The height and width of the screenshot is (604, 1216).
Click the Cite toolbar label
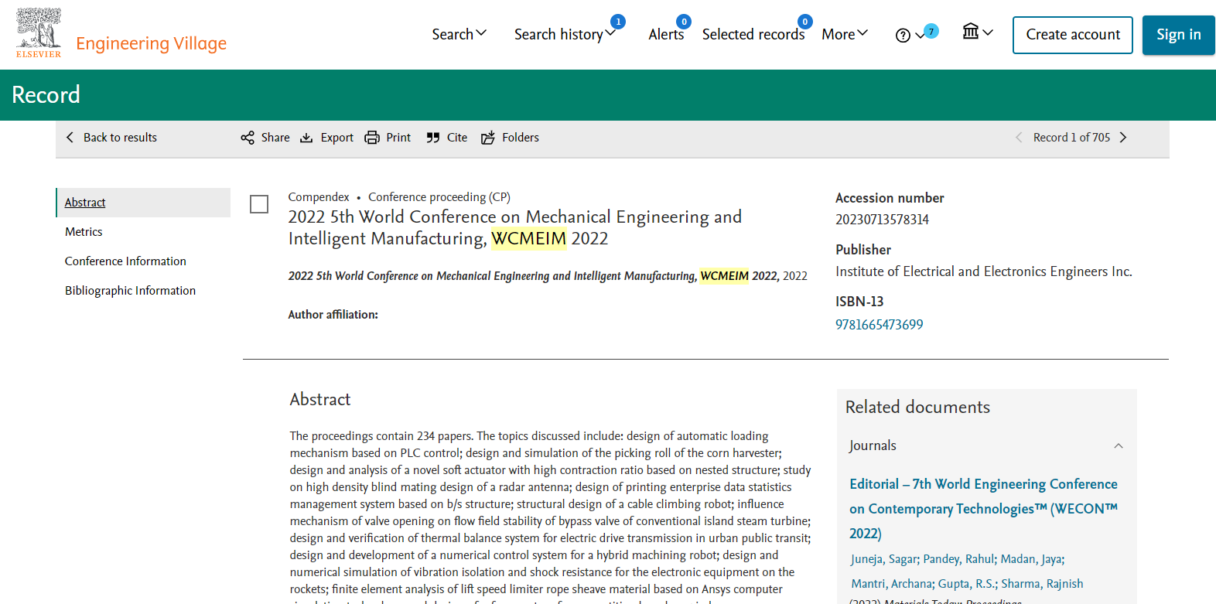[x=457, y=138]
